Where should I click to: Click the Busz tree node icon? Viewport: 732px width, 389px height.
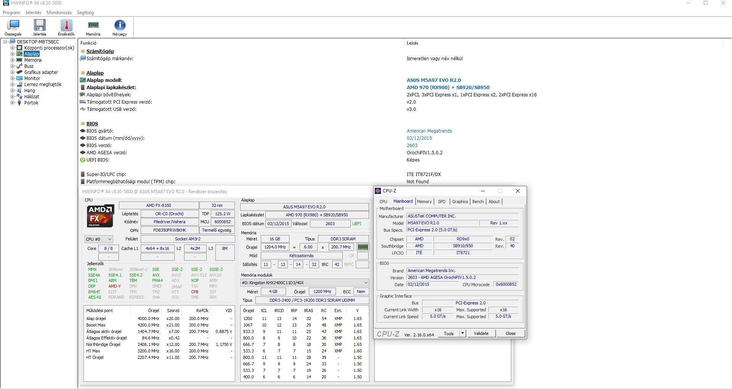pos(19,66)
